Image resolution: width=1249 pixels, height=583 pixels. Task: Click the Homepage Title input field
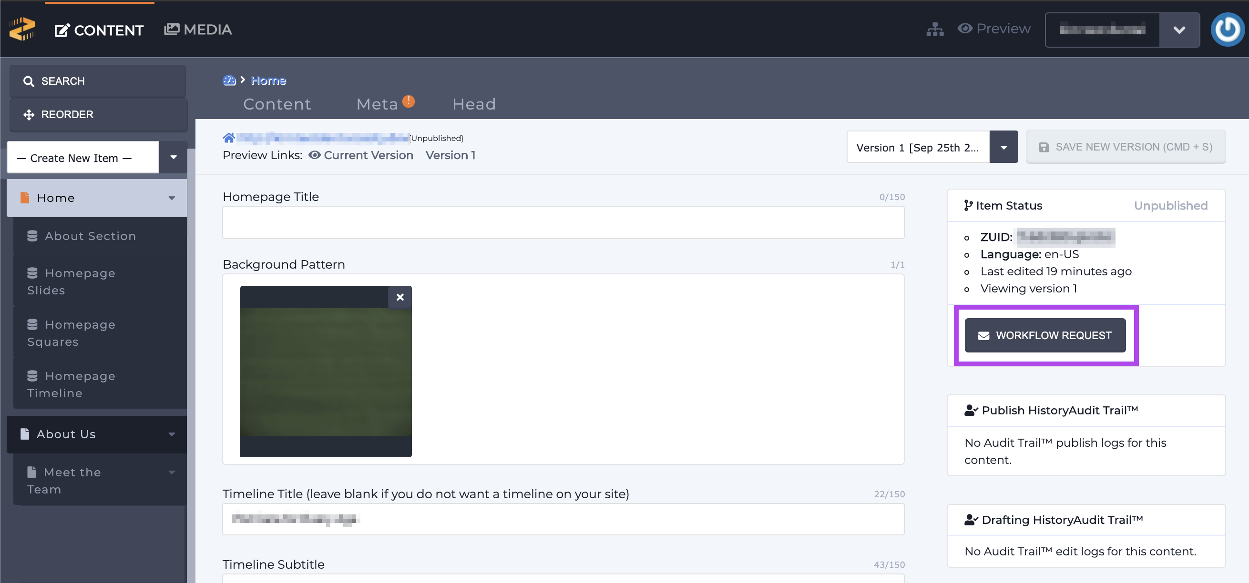tap(563, 222)
